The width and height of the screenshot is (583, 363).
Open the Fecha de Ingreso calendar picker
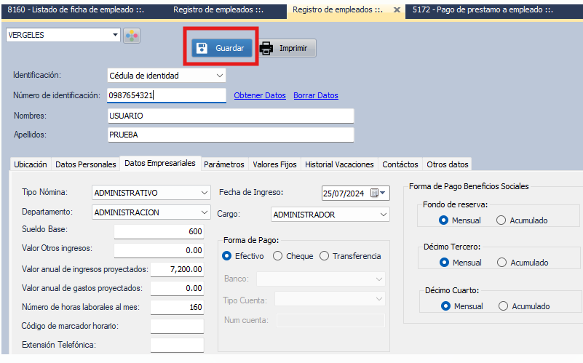pyautogui.click(x=376, y=193)
